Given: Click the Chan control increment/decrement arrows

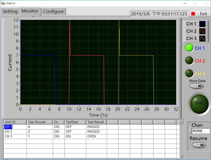Looking at the screenshot, I should pos(190,131).
